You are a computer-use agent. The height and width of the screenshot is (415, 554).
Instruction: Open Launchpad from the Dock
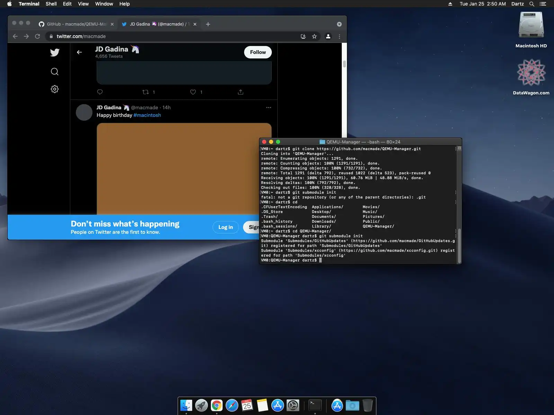point(202,405)
